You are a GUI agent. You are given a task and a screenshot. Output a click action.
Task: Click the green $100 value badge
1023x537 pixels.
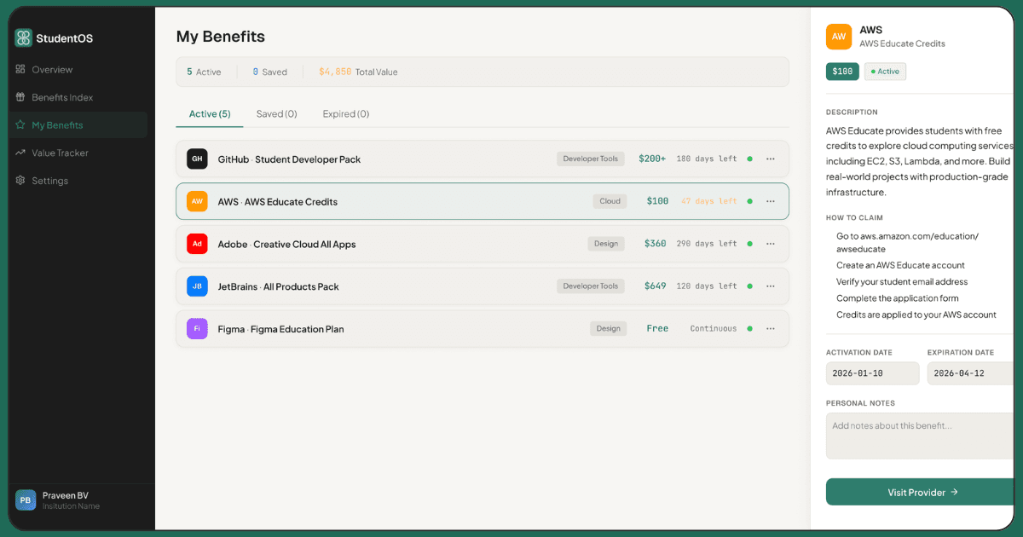click(842, 72)
